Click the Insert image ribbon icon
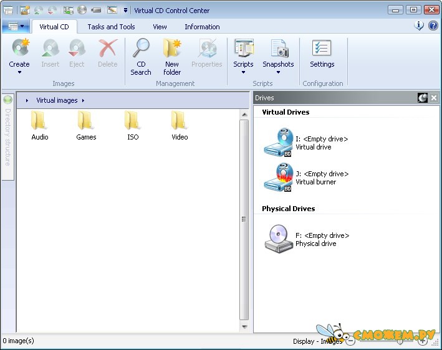Viewport: 442px width, 350px height. point(50,48)
